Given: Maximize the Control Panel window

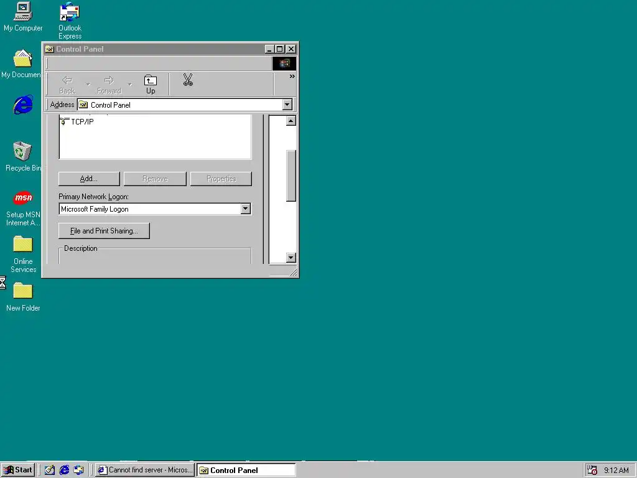Looking at the screenshot, I should [280, 49].
